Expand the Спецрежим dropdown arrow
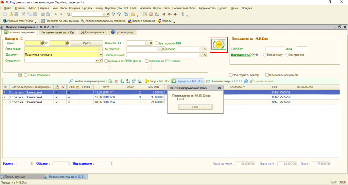The width and height of the screenshot is (348, 185). click(x=97, y=61)
